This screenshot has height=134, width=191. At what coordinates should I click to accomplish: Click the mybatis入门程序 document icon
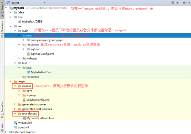click(x=20, y=22)
